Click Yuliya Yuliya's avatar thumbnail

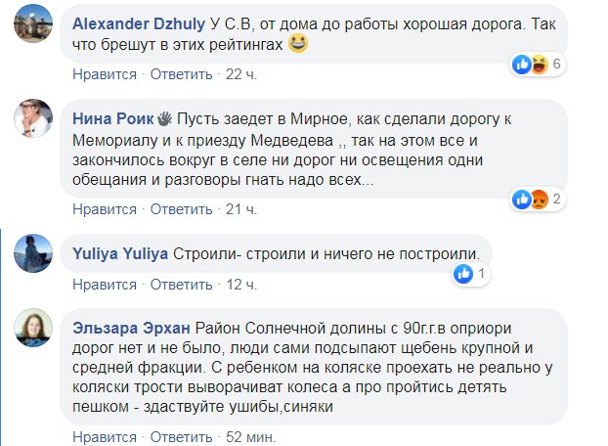pyautogui.click(x=33, y=254)
